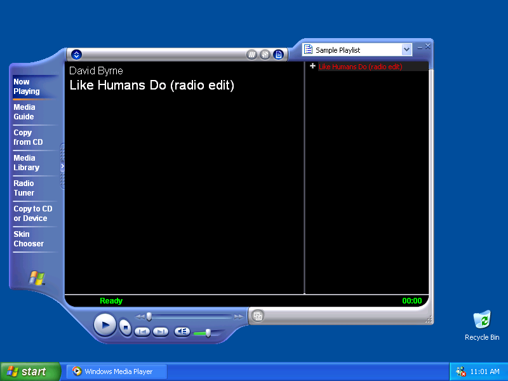
Task: Click the Play button
Action: [x=105, y=324]
